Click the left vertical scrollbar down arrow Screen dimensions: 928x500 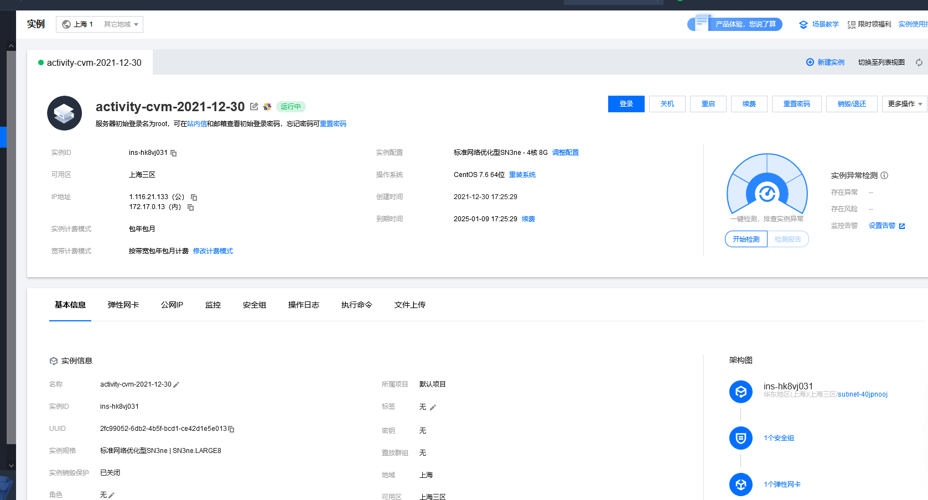pos(11,466)
